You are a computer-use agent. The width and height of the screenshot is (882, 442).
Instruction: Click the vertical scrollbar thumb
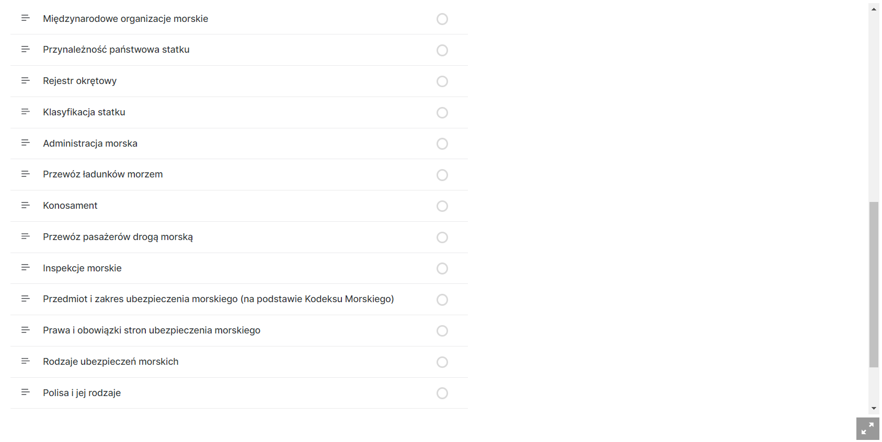coord(874,284)
